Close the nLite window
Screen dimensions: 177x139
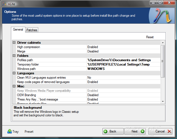pyautogui.click(x=169, y=2)
